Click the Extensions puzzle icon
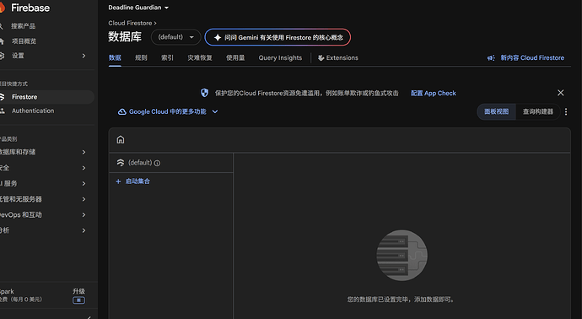The image size is (582, 319). click(x=321, y=58)
